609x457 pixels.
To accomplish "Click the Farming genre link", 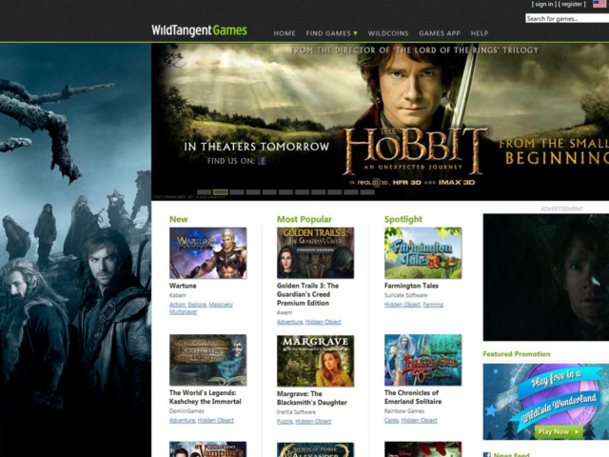I will 433,305.
